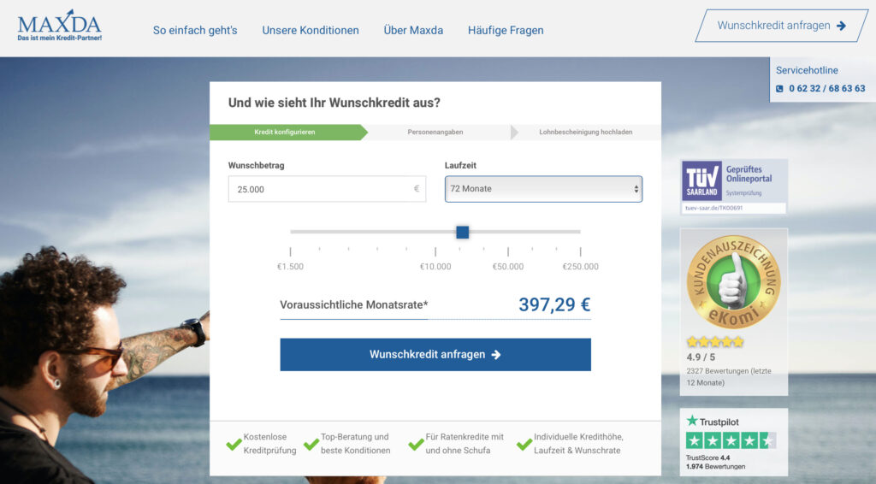Go to Über Maxda page
Screen dimensions: 876x484
413,30
